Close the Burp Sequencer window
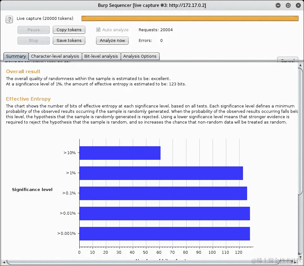Image resolution: width=304 pixels, height=266 pixels. [x=298, y=5]
